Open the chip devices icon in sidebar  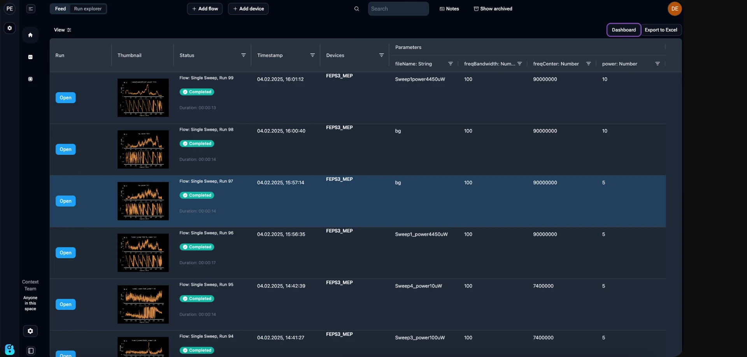tap(30, 79)
